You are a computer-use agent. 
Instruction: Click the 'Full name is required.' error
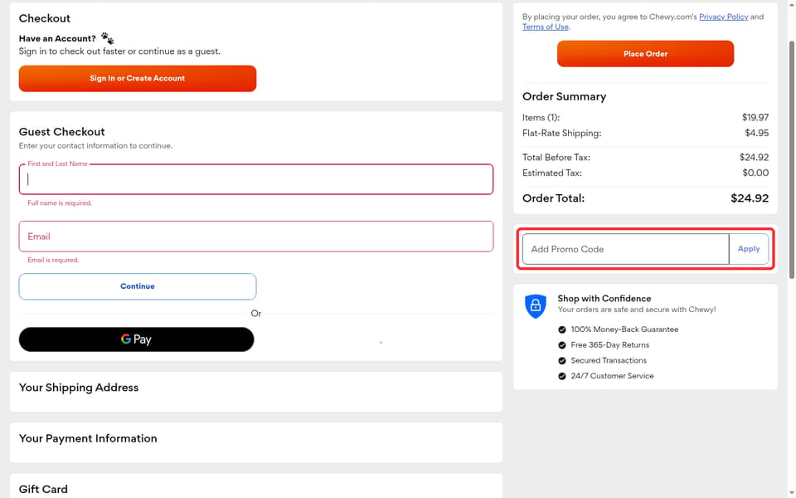click(60, 203)
